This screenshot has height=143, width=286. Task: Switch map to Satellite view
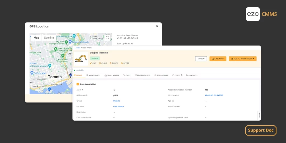click(x=49, y=38)
